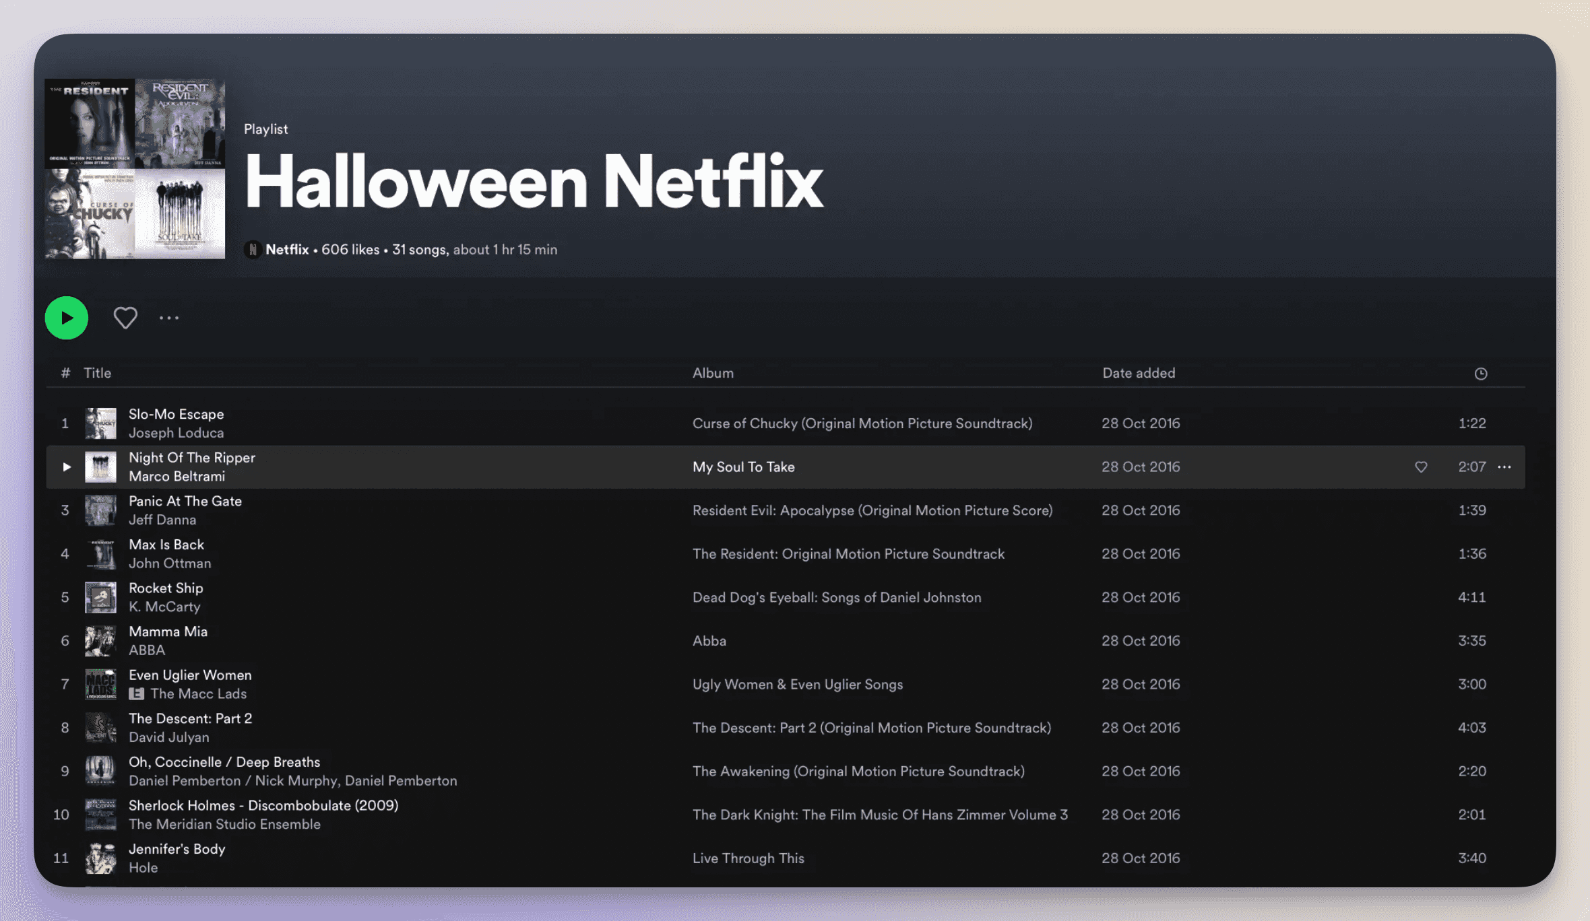This screenshot has height=921, width=1590.
Task: Click the Mamma Mia album thumbnail
Action: [100, 641]
